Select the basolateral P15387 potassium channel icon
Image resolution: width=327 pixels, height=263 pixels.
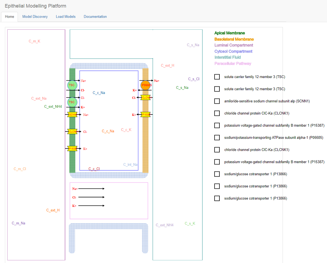tap(146, 115)
